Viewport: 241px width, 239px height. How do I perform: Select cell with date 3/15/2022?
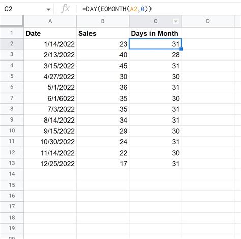50,66
